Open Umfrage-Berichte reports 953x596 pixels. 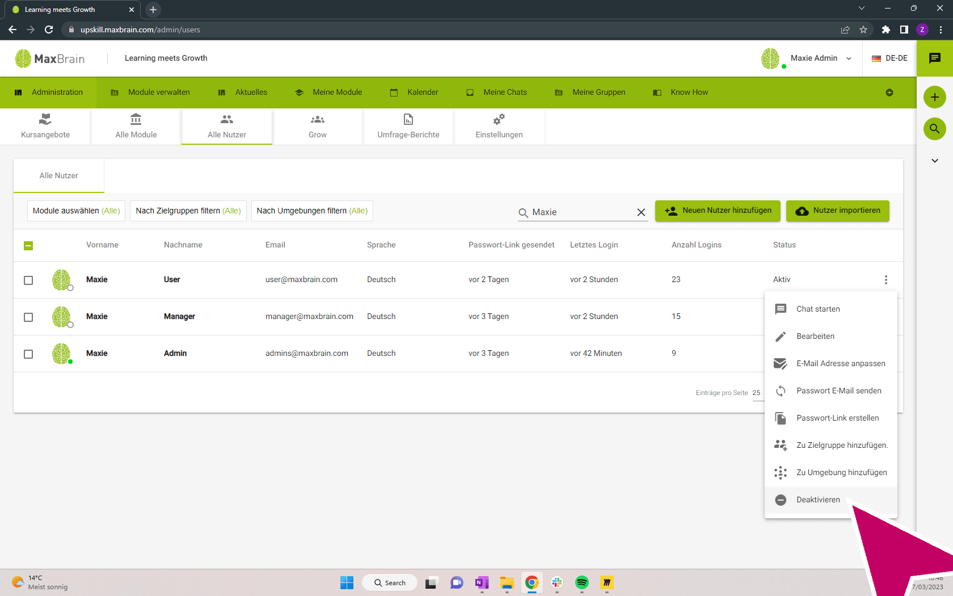[408, 127]
